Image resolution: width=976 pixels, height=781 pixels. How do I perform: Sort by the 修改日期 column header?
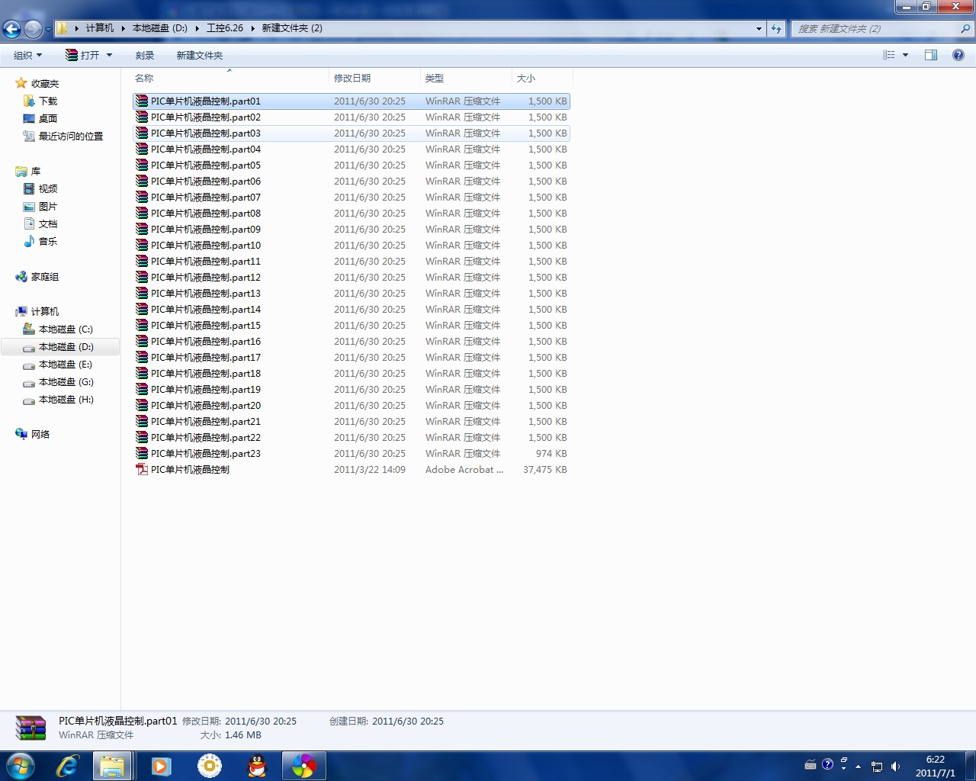(352, 78)
